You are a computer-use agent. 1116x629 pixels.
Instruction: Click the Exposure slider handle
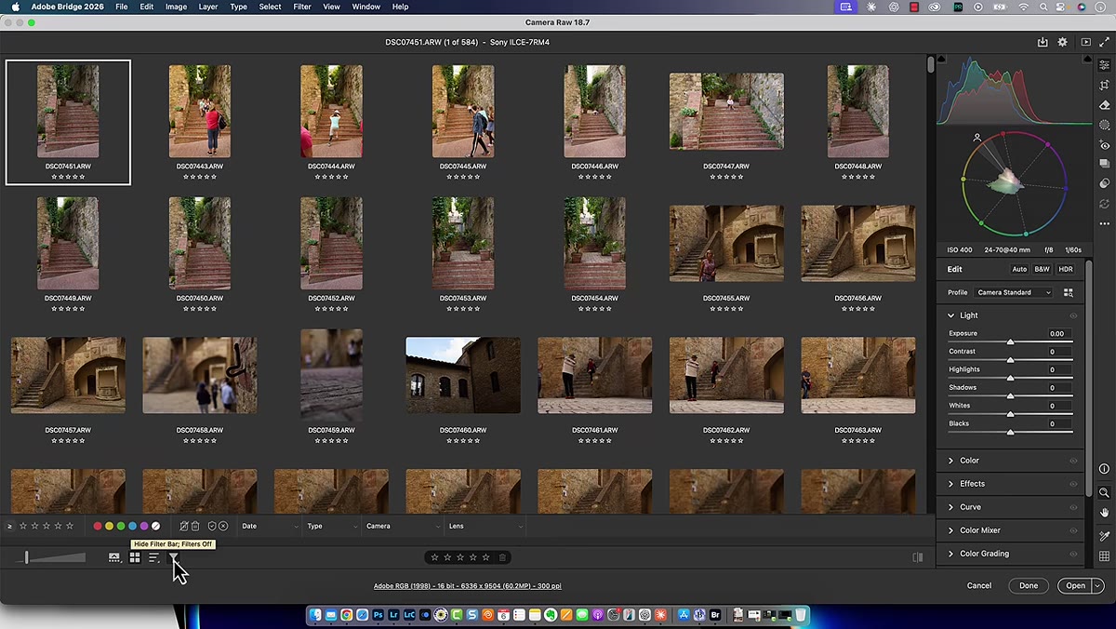pyautogui.click(x=1010, y=342)
